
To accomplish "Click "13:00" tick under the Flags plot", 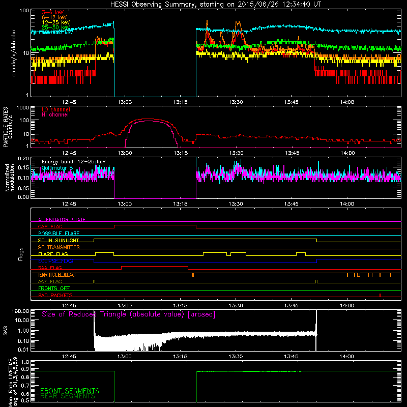I will [125, 306].
